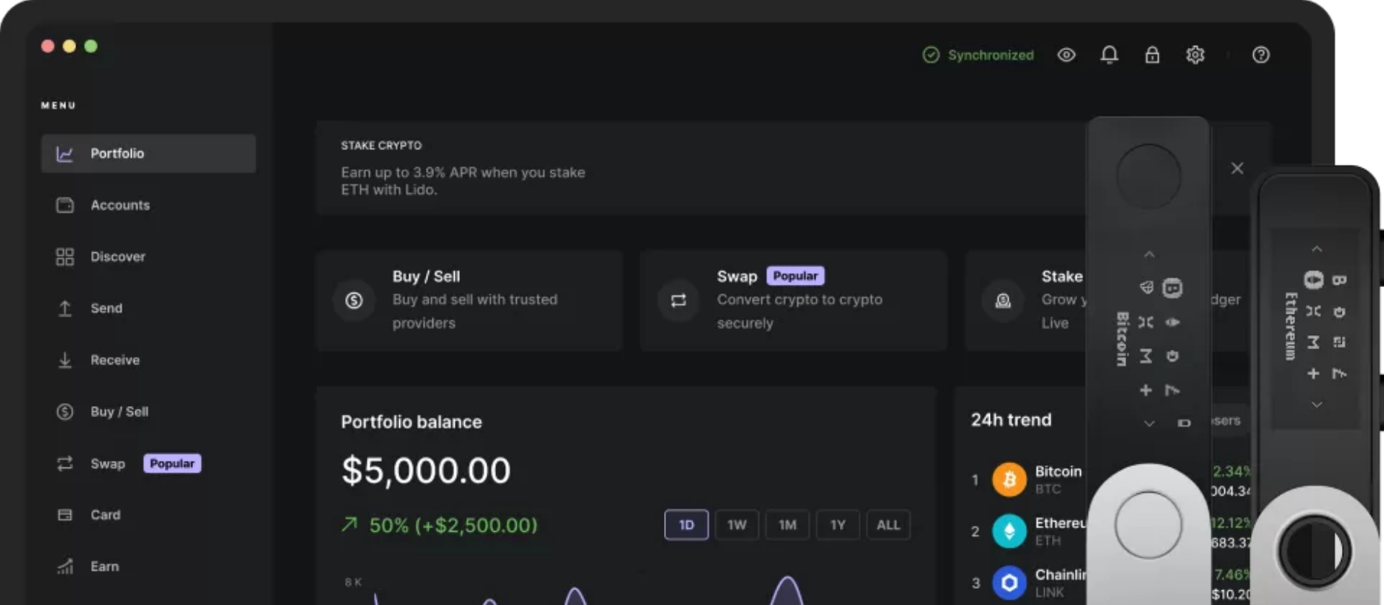Click the Receive down-arrow icon

click(x=65, y=360)
